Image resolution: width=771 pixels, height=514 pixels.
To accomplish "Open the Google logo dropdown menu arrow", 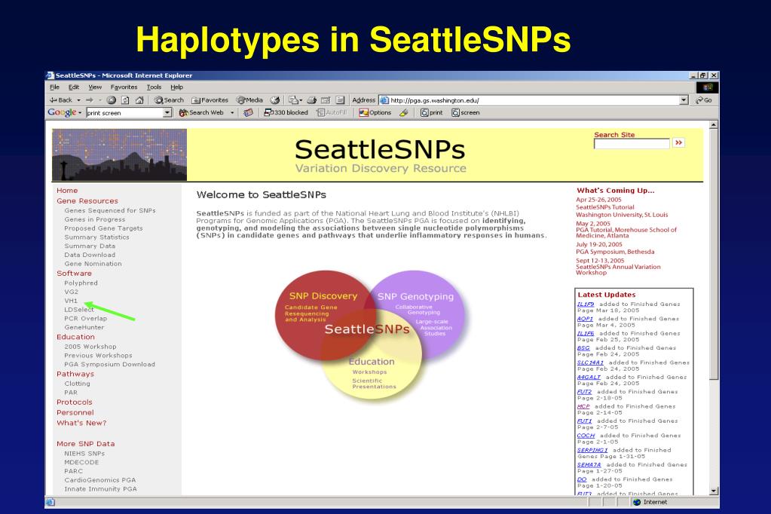I will click(80, 113).
